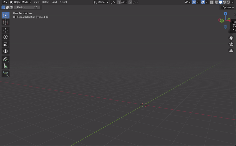Toggle the camera view icon

pyautogui.click(x=231, y=44)
